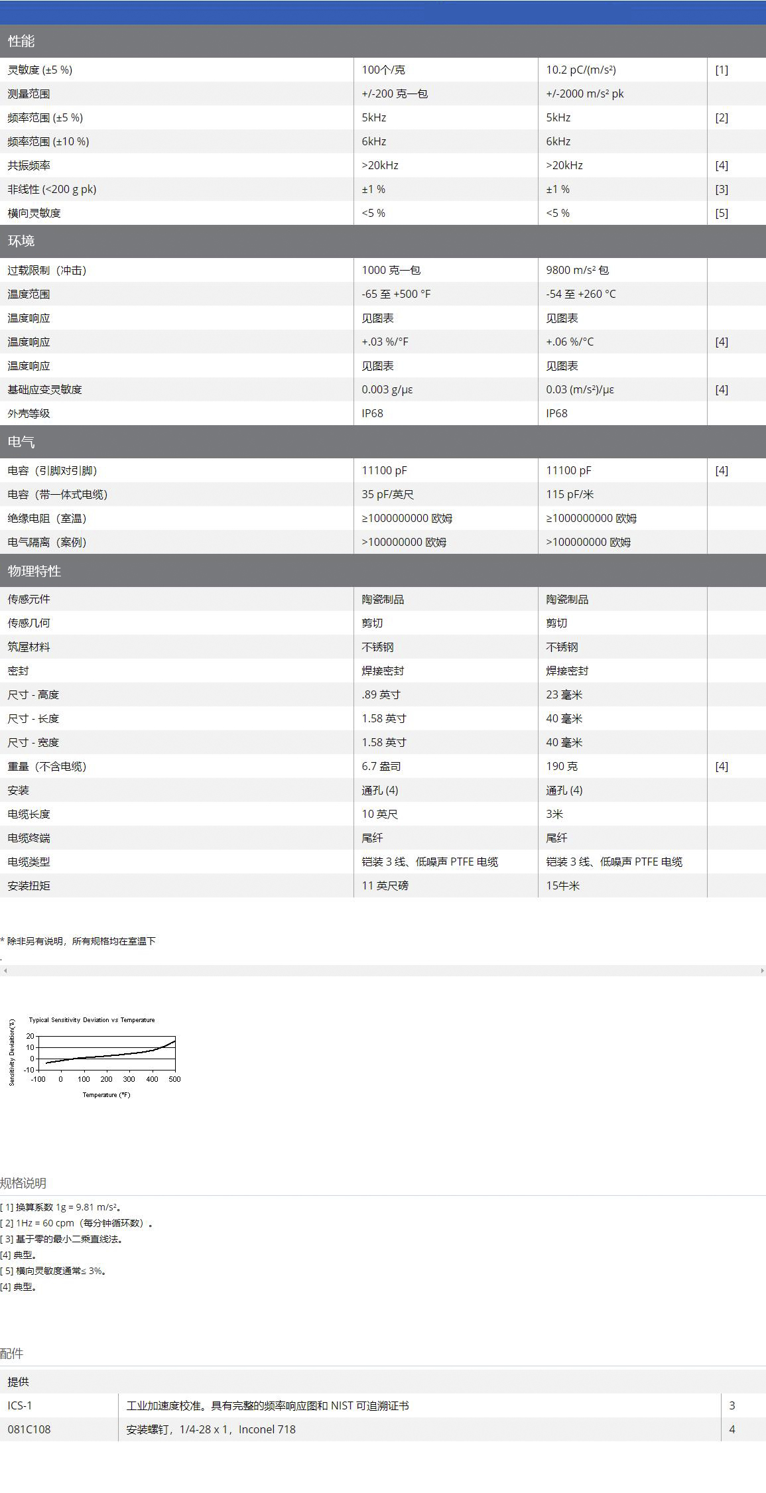Click the 重量（不含电缆）row label

pyautogui.click(x=47, y=766)
